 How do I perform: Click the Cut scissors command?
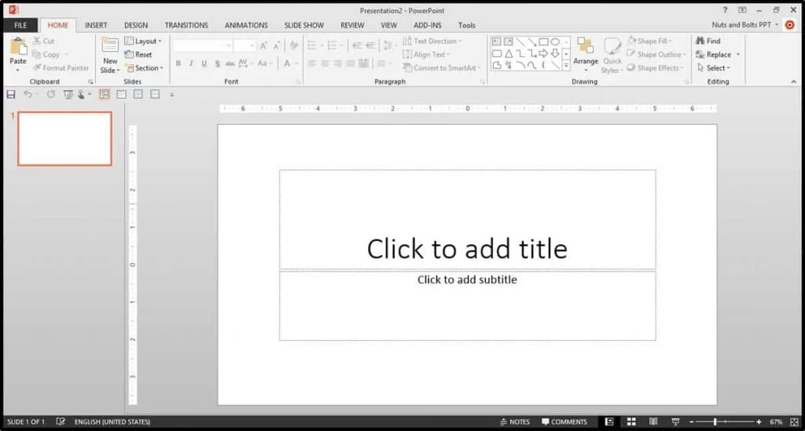point(44,41)
